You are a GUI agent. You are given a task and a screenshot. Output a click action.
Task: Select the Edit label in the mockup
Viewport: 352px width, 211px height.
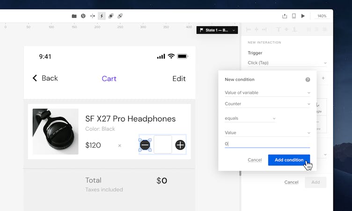179,78
